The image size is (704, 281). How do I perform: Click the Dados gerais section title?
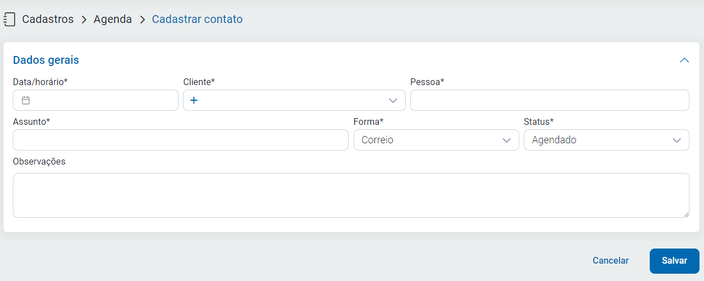point(46,60)
